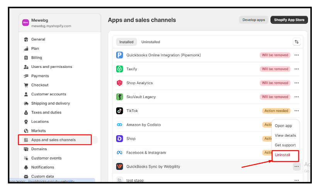Click the Billing receipt icon
Screen dimensions: 318x190
coord(26,58)
